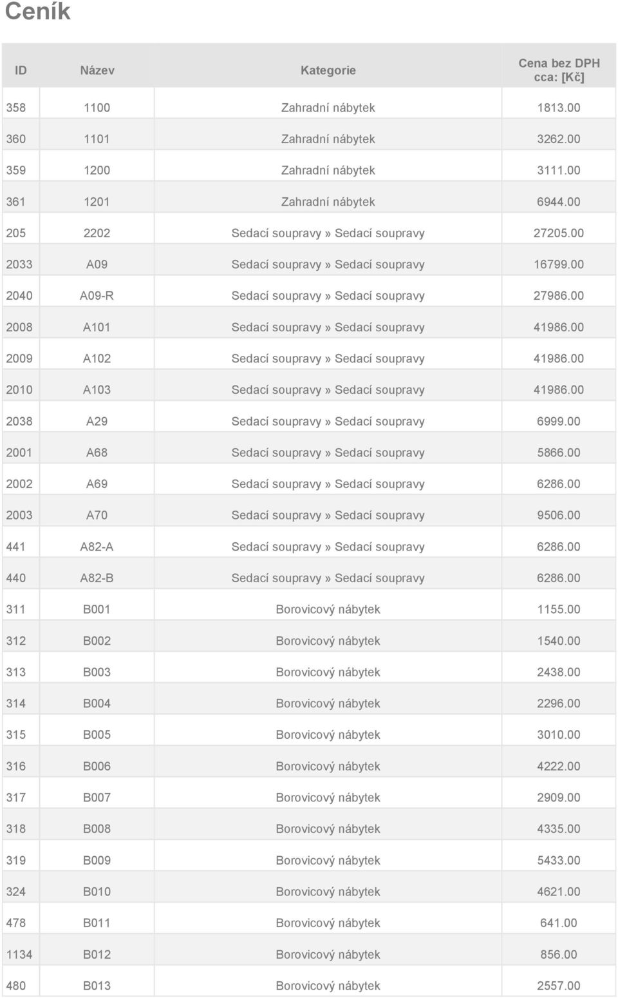Select Zahradní nábytek category for item 1201
Image resolution: width=618 pixels, height=998 pixels.
tap(328, 202)
